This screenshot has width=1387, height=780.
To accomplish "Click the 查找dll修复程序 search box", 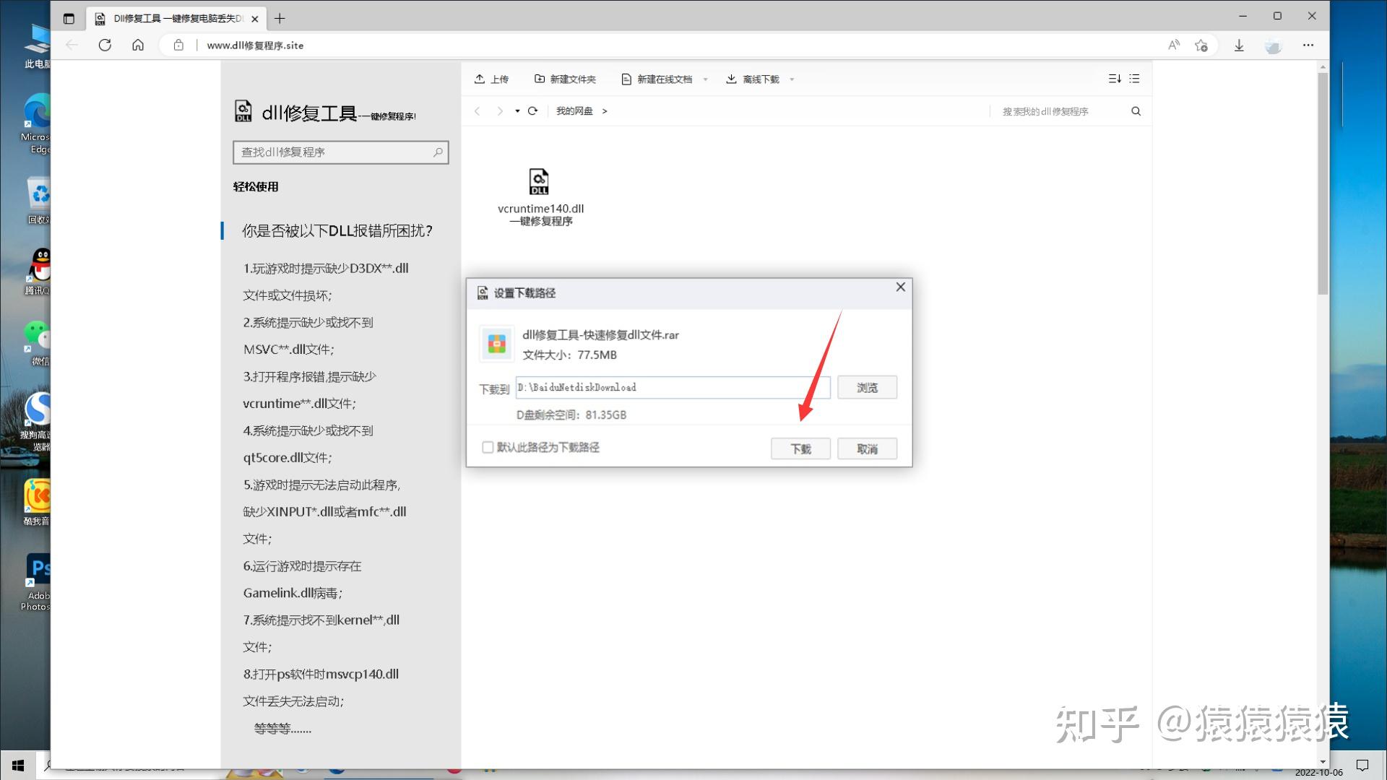I will 334,152.
